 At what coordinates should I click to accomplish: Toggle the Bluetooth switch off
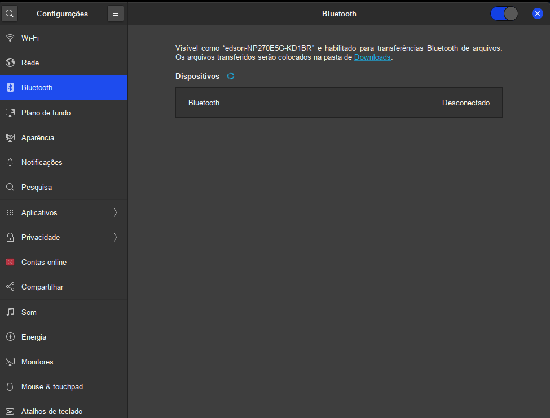(x=504, y=14)
